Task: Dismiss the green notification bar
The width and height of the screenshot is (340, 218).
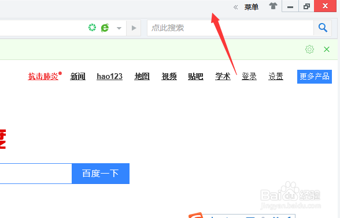Action: click(327, 50)
